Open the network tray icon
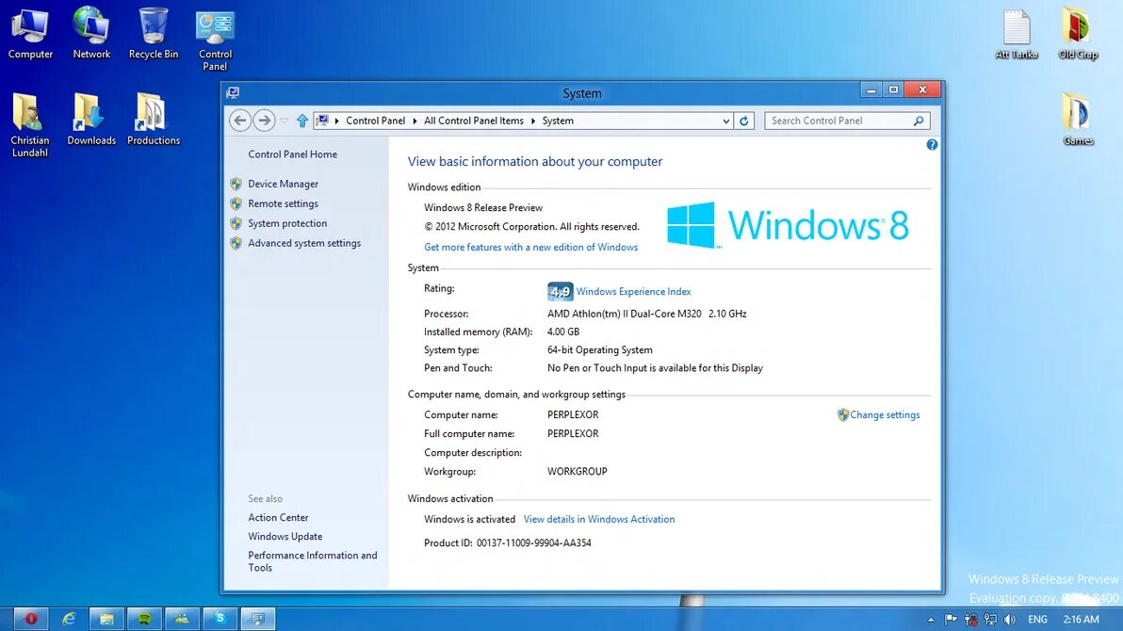1123x631 pixels. coord(990,620)
